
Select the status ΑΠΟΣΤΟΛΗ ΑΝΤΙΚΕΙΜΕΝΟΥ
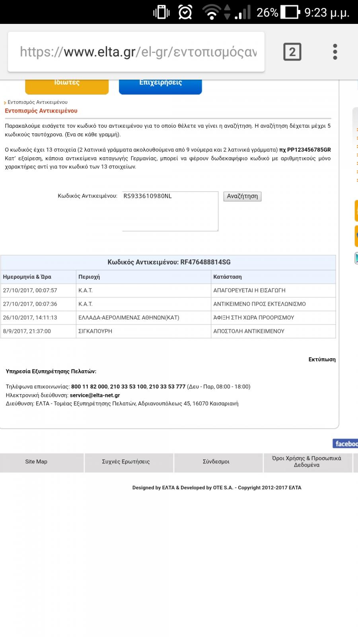point(249,331)
